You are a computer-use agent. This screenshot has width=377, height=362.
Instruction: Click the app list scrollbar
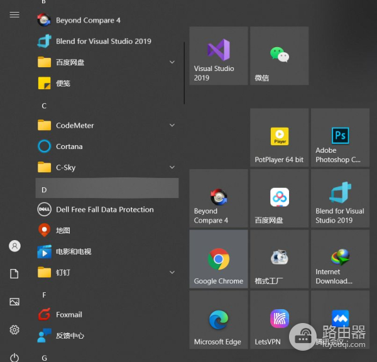click(184, 73)
